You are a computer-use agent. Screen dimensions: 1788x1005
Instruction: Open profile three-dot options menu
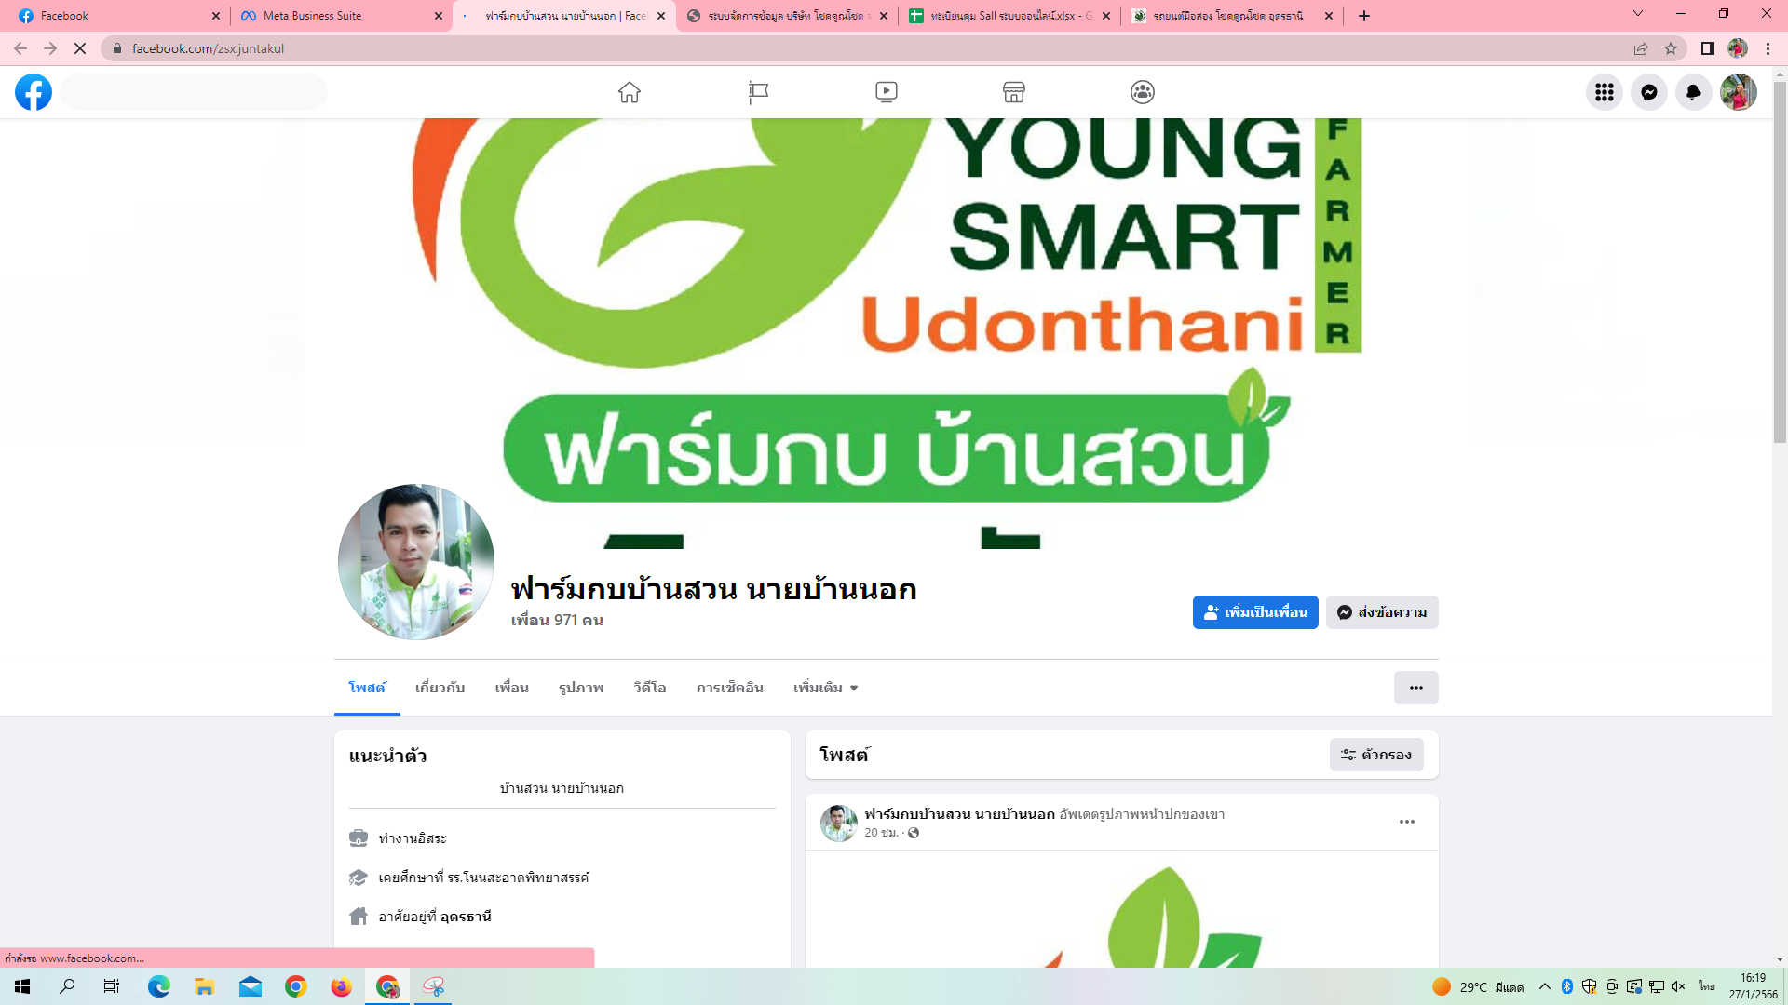click(1415, 688)
